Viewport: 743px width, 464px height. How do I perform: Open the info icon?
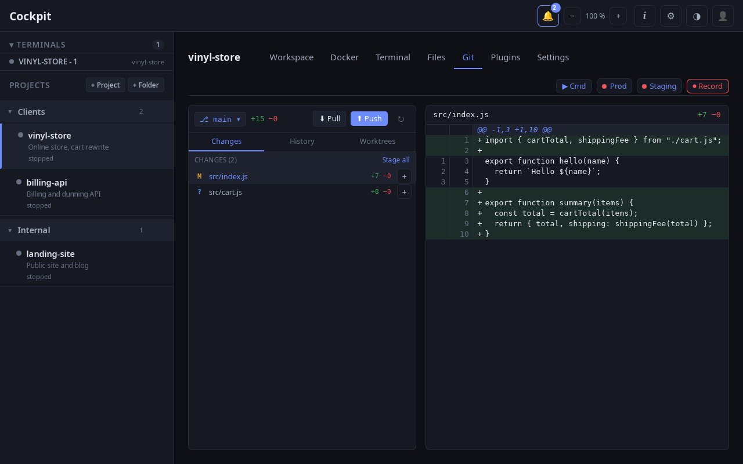coord(644,16)
